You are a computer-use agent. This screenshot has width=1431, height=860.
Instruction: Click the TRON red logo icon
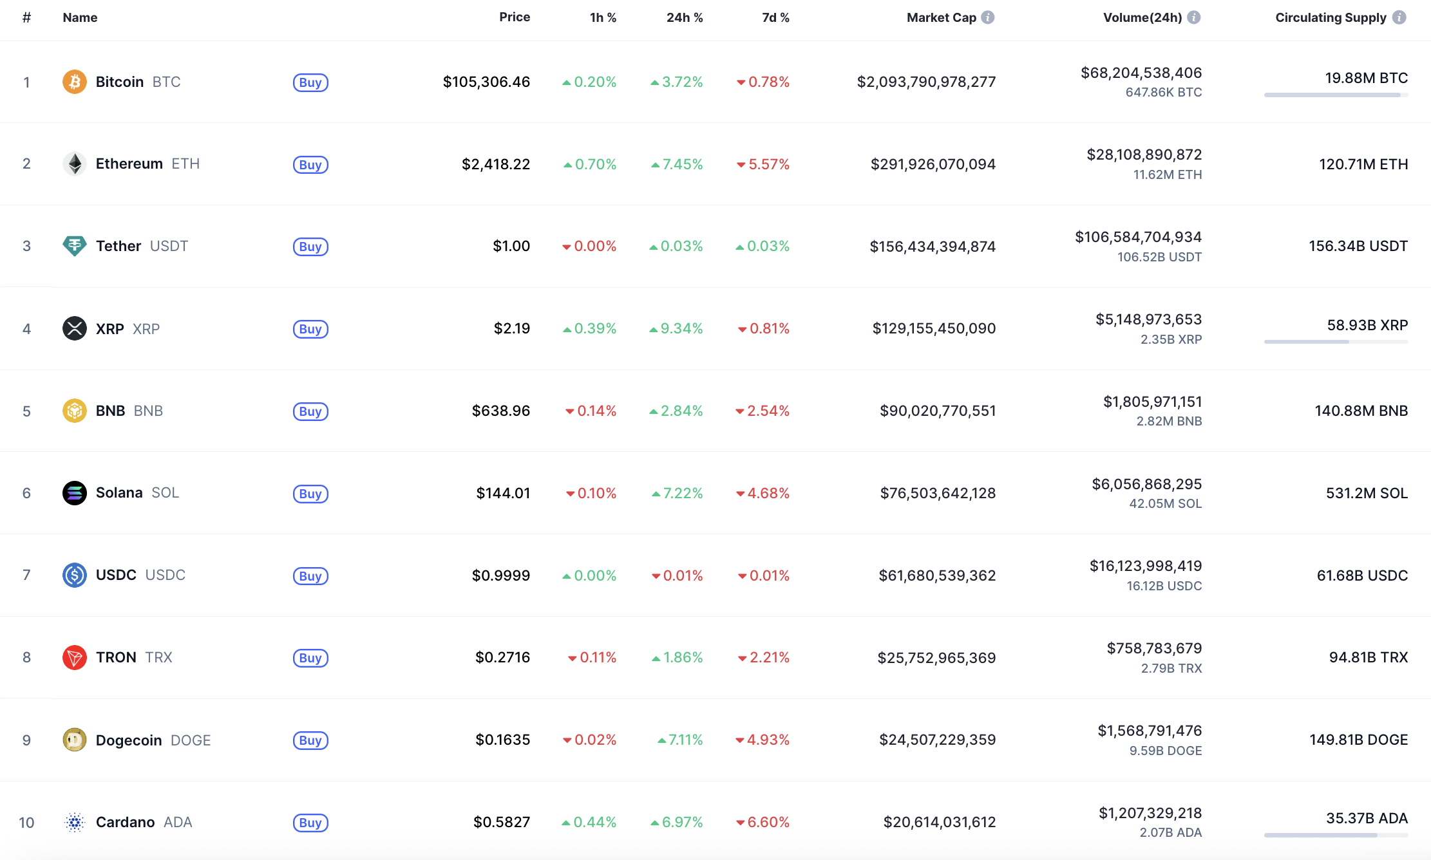click(x=75, y=657)
